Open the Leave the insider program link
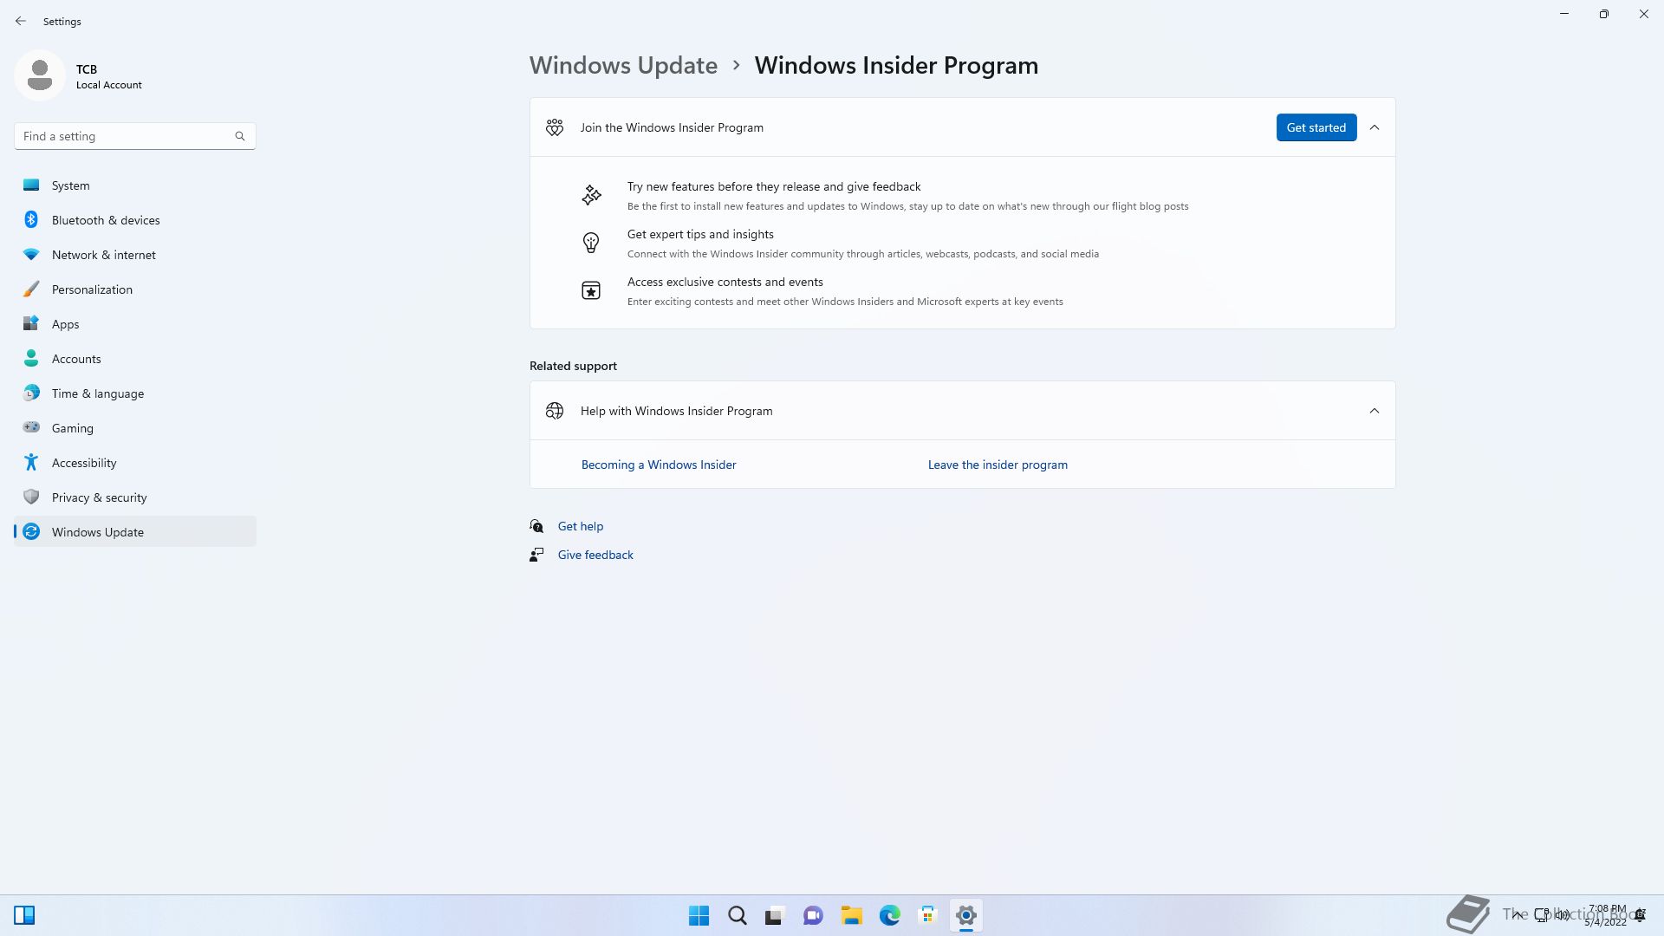 998,465
